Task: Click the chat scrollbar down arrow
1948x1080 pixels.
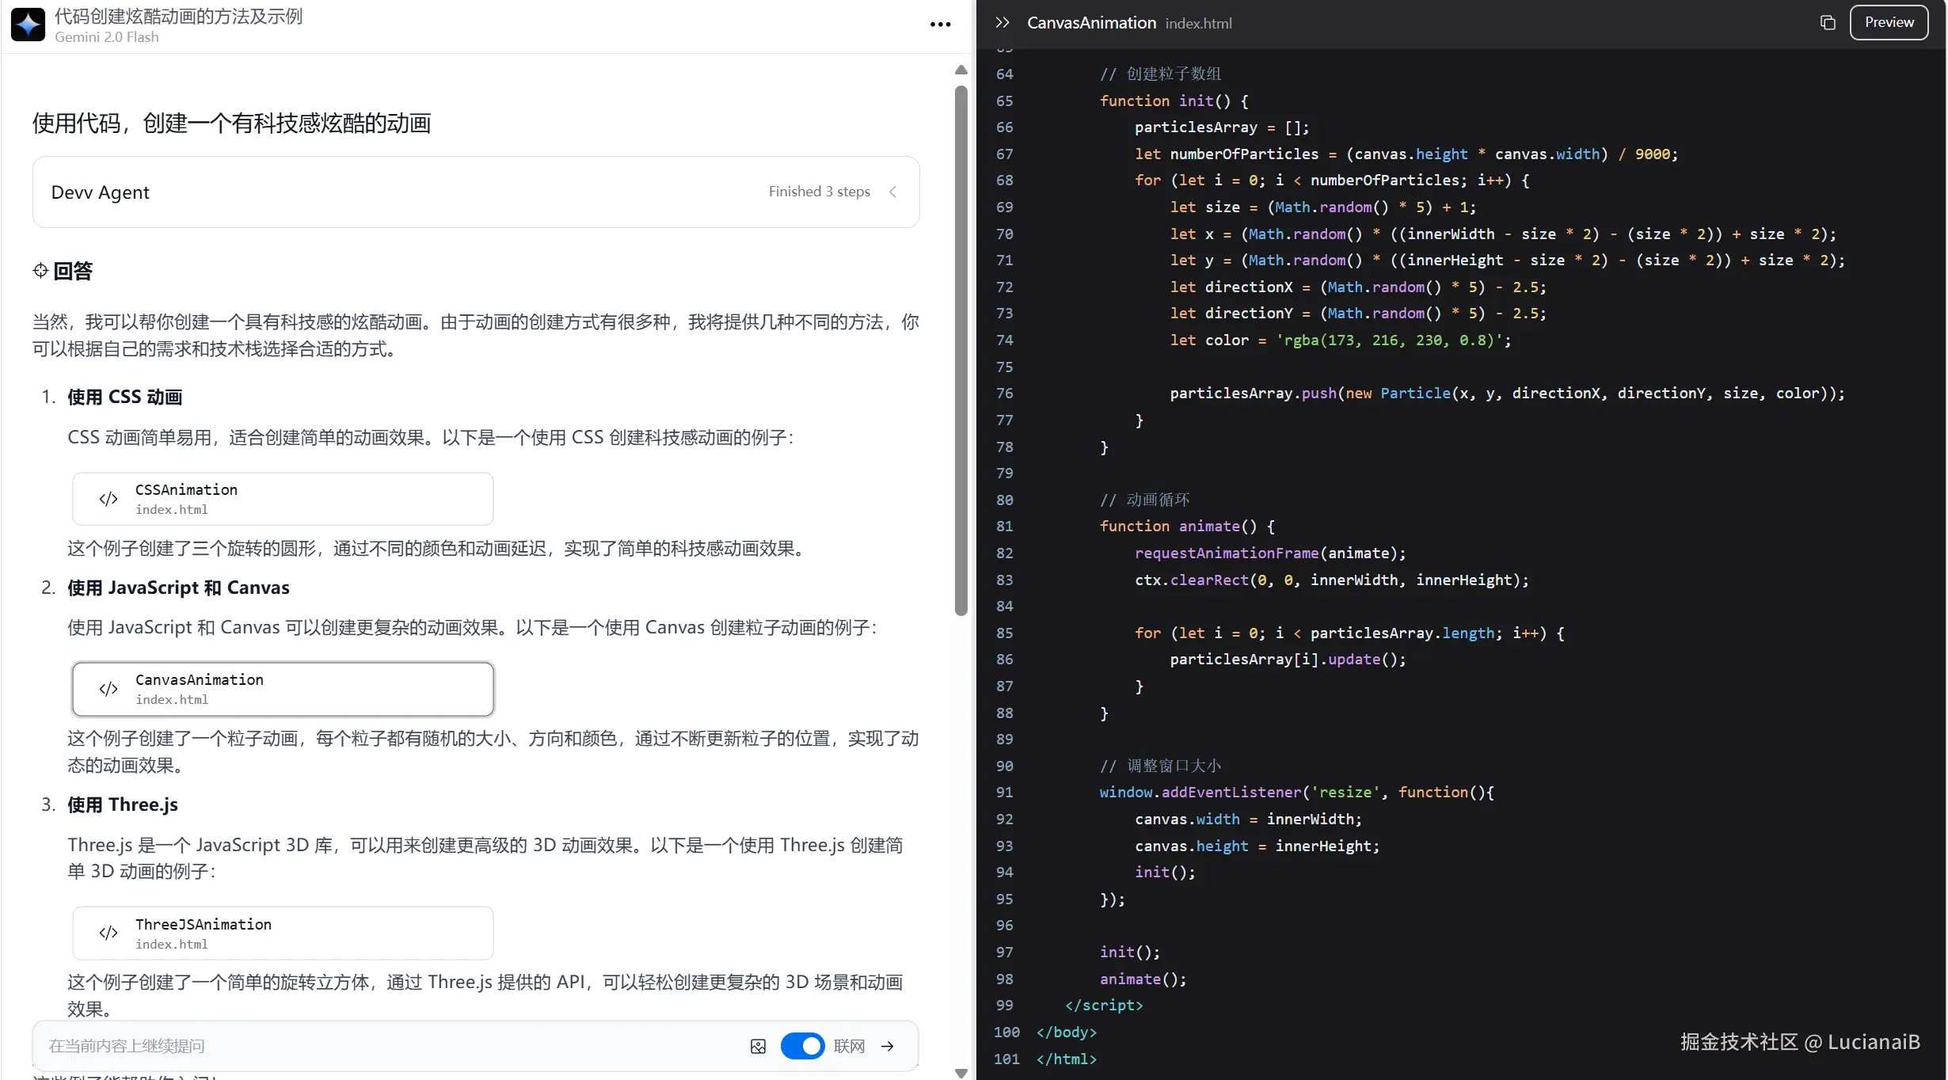Action: pos(961,1073)
